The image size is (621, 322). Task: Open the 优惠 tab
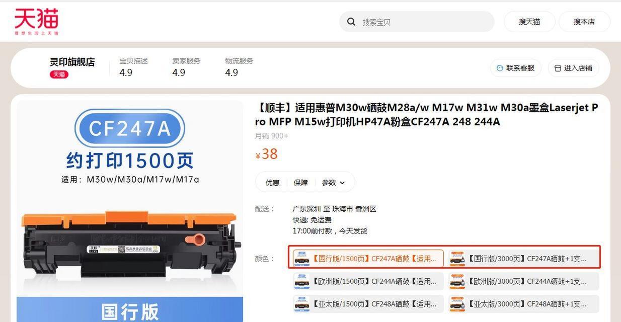click(272, 183)
